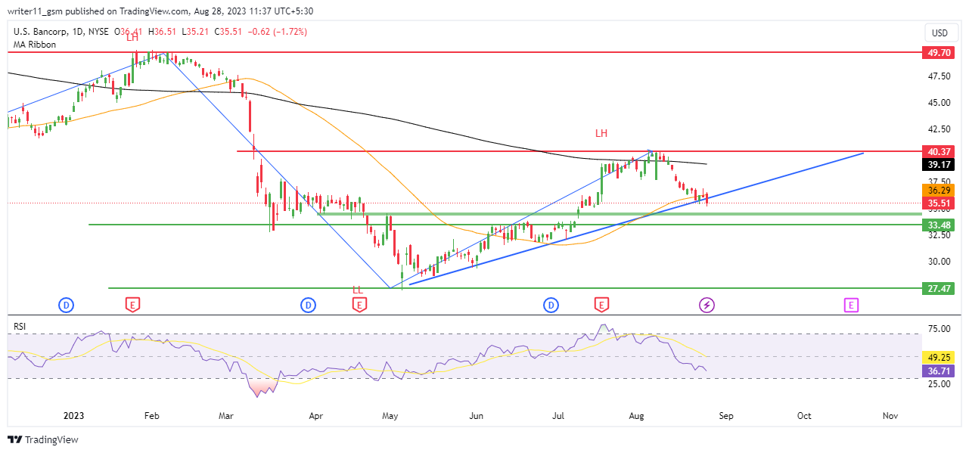
Task: Open the purple upcoming earnings E marker in October
Action: click(x=851, y=305)
